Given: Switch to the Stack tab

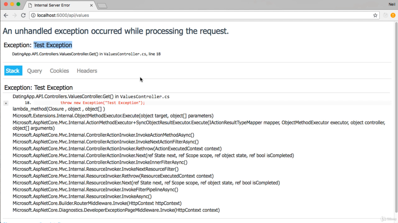Looking at the screenshot, I should pyautogui.click(x=13, y=71).
